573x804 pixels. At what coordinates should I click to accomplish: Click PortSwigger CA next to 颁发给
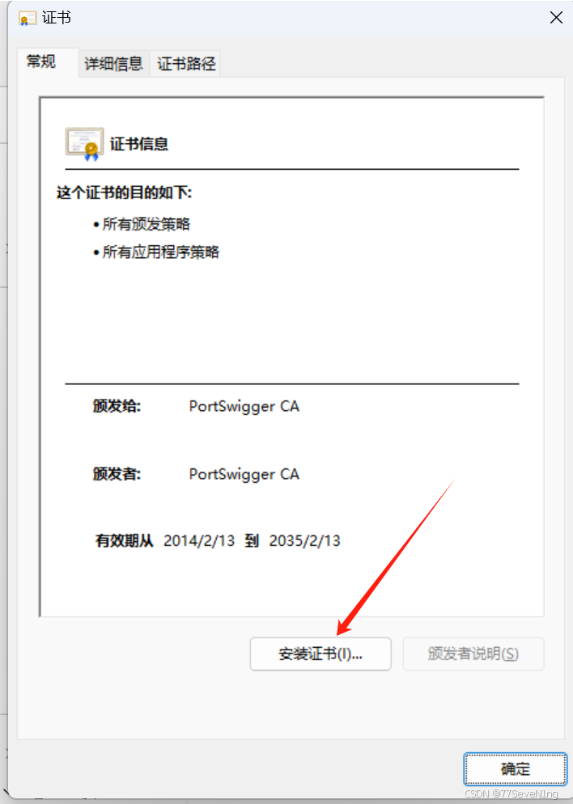click(x=244, y=406)
